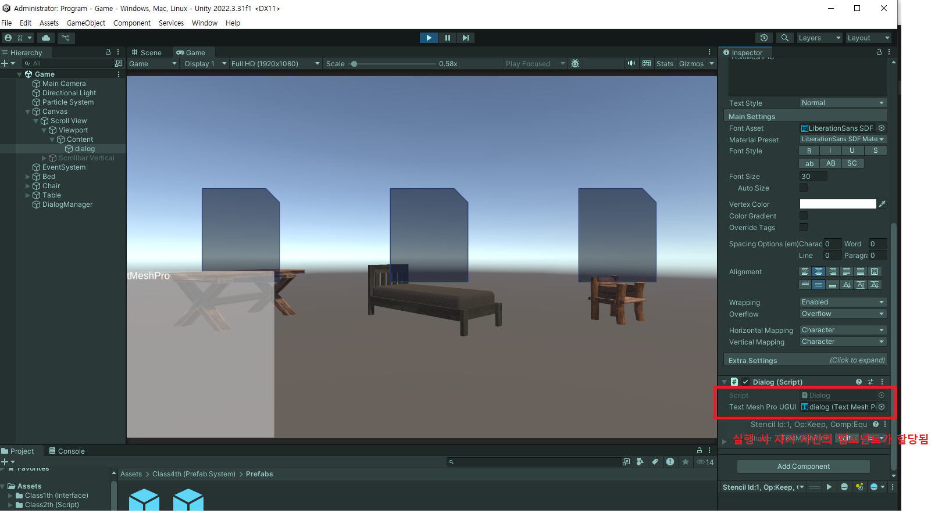Open the Horizontal Mapping dropdown

coord(843,330)
